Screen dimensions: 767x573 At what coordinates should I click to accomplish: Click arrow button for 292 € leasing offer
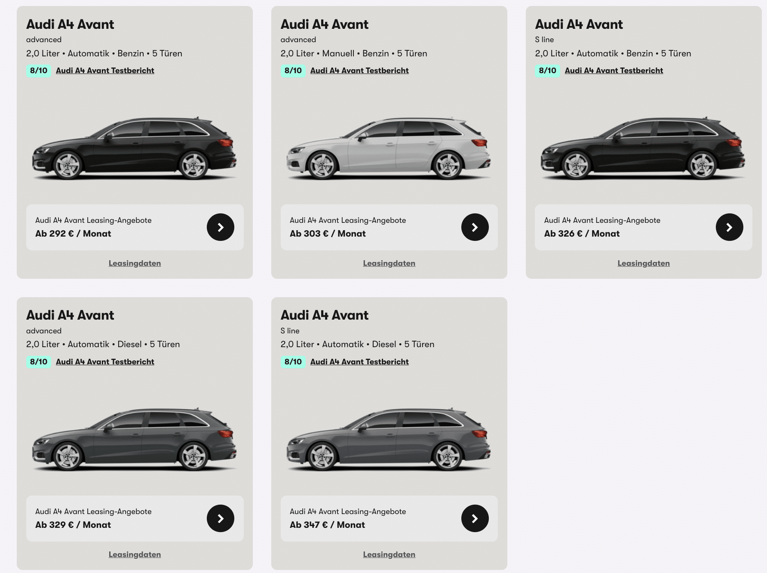pyautogui.click(x=220, y=227)
